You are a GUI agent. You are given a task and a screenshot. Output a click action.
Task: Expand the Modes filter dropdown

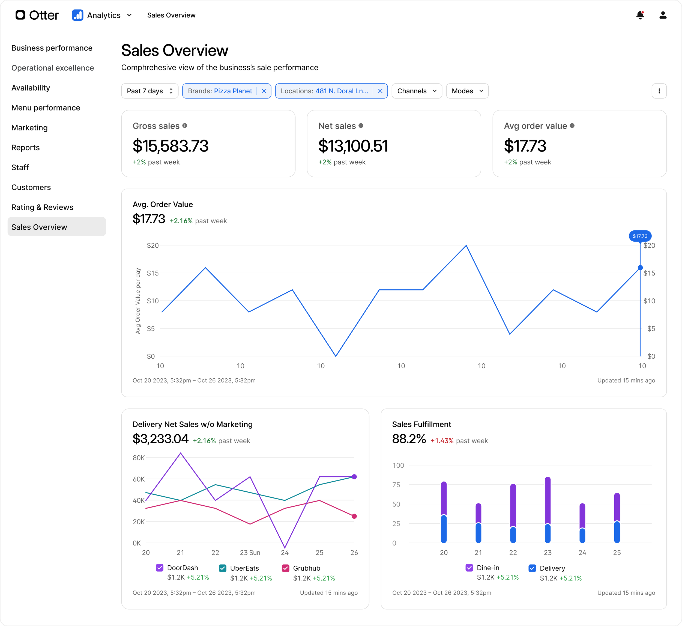pos(467,91)
